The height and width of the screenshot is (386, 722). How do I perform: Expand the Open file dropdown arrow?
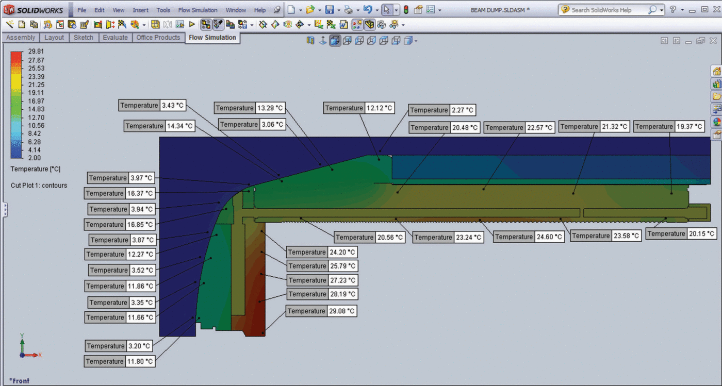(319, 10)
